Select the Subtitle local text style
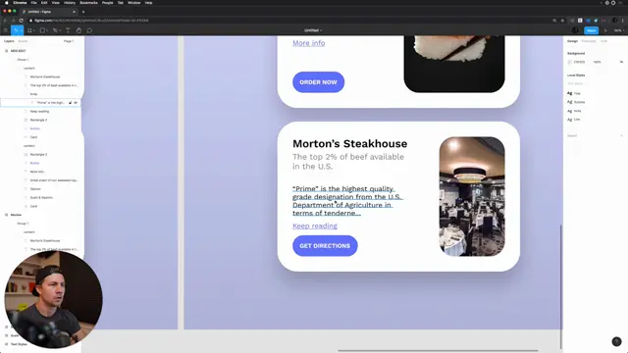The height and width of the screenshot is (353, 628). click(576, 102)
